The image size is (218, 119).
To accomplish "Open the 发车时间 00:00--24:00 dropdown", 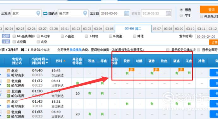I will point(207,36).
